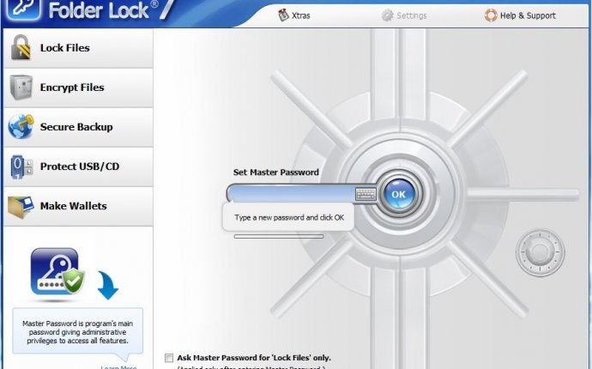Click the Settings gear icon
The image size is (592, 369).
[x=387, y=15]
